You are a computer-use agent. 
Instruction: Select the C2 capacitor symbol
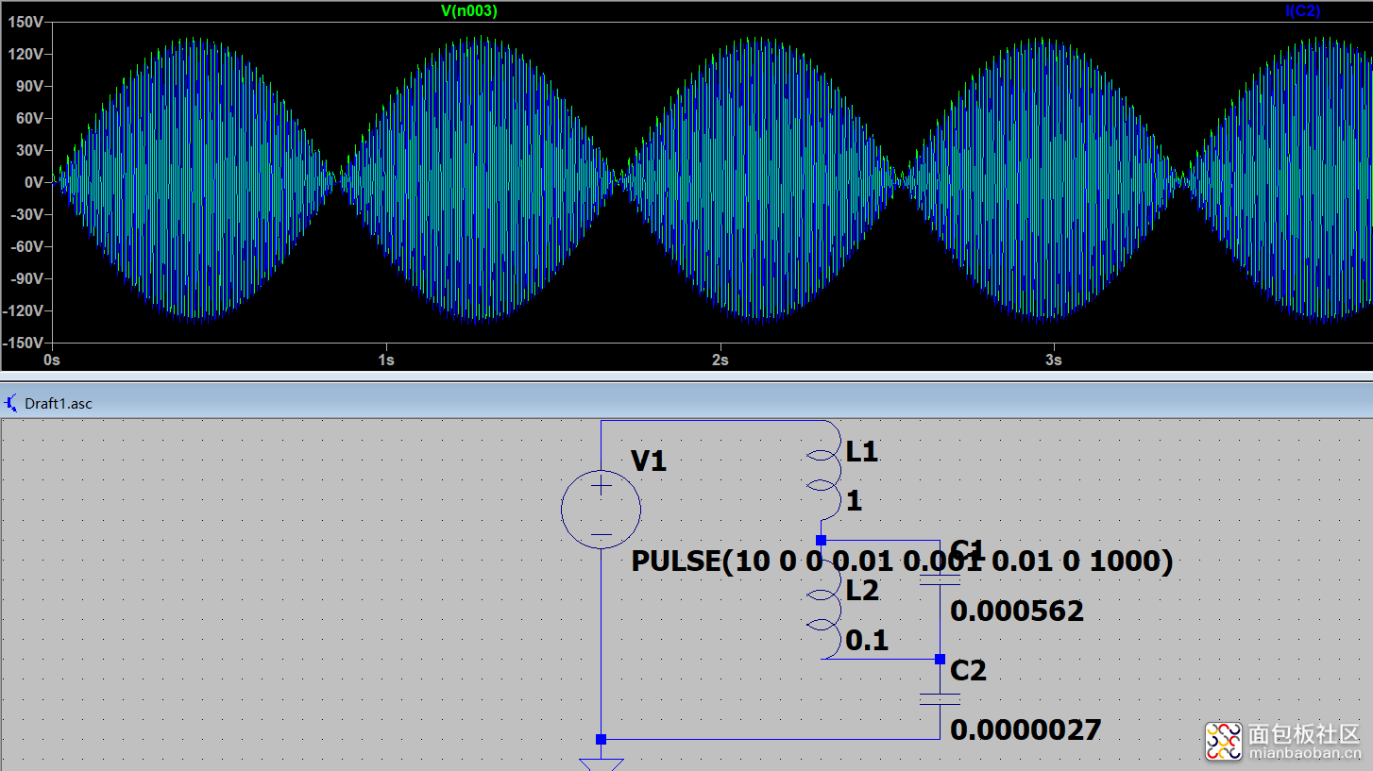(940, 698)
